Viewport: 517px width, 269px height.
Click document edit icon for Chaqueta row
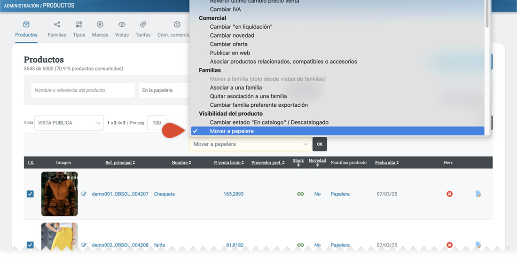478,194
